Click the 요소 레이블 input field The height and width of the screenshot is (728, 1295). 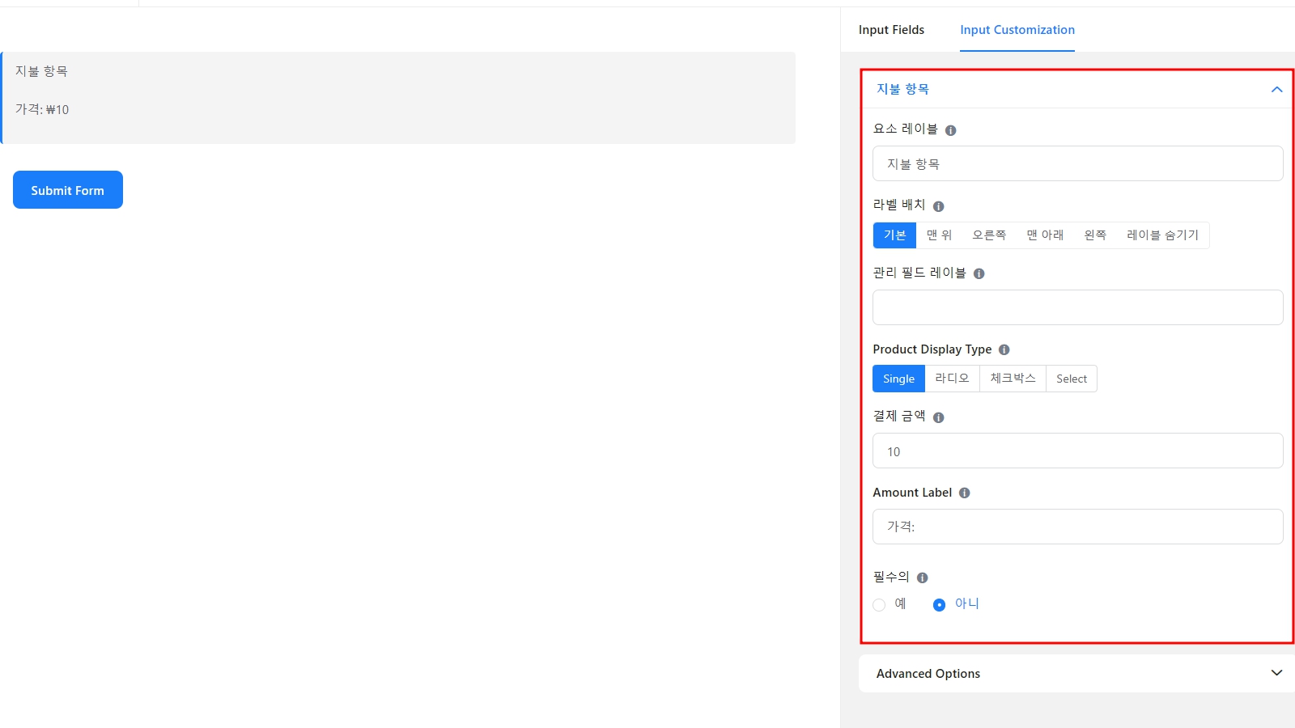tap(1077, 163)
